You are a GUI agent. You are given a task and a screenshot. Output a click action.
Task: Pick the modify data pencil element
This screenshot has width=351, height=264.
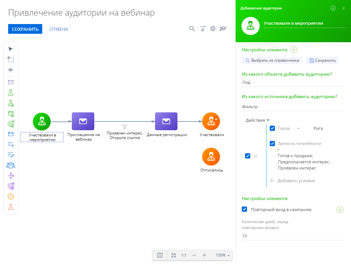pos(11,155)
